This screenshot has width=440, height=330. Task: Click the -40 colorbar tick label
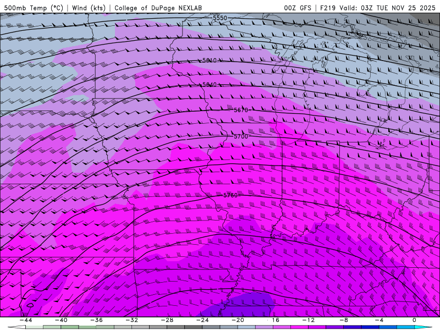coord(61,320)
